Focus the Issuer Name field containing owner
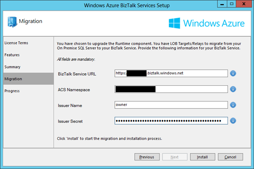The image size is (254, 169). click(x=171, y=105)
